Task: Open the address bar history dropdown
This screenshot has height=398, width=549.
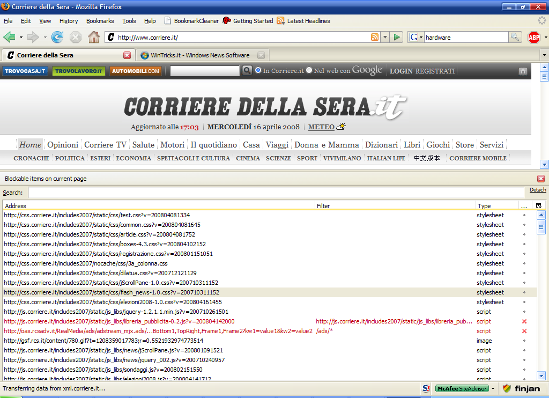Action: click(x=385, y=37)
